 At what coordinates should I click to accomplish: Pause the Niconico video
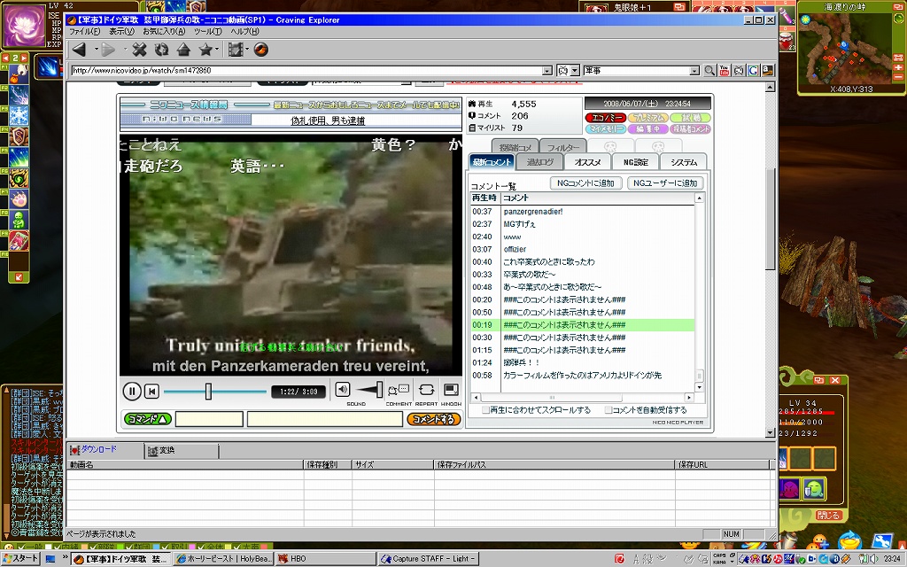pyautogui.click(x=132, y=392)
